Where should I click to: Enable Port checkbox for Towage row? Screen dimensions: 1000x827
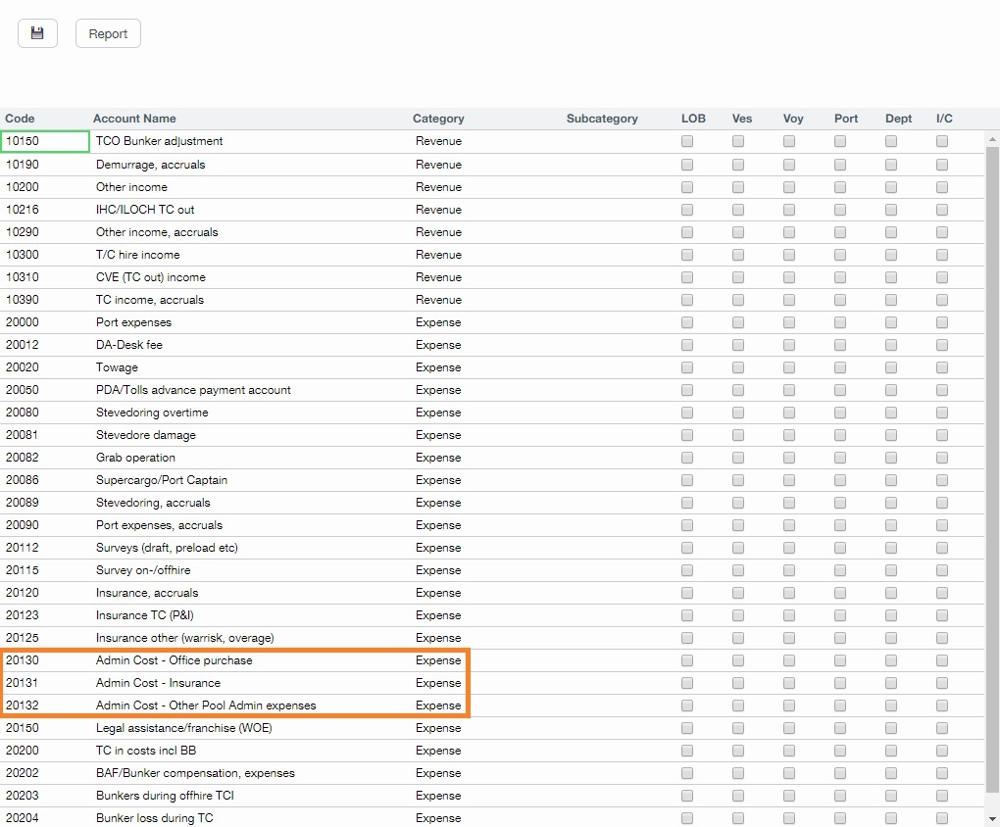point(839,367)
